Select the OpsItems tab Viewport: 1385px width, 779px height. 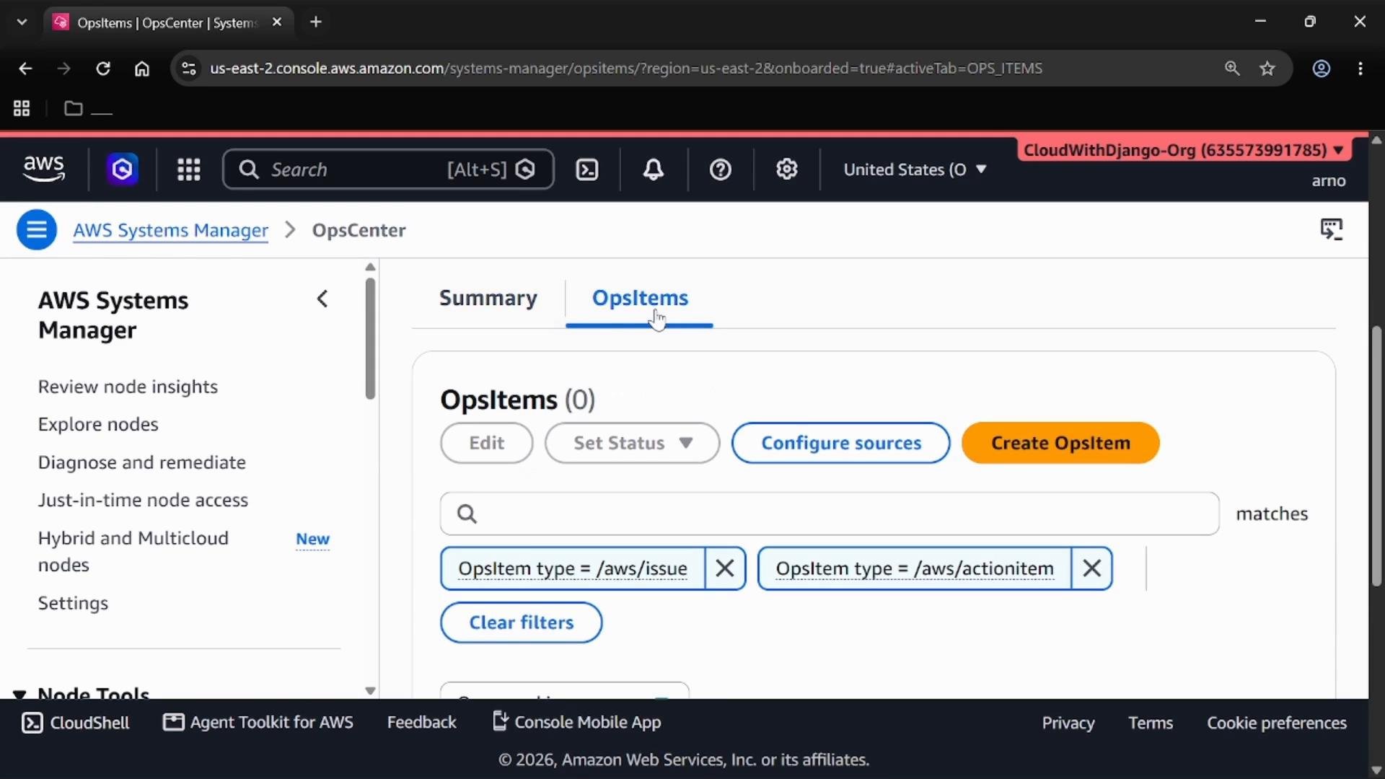coord(640,298)
